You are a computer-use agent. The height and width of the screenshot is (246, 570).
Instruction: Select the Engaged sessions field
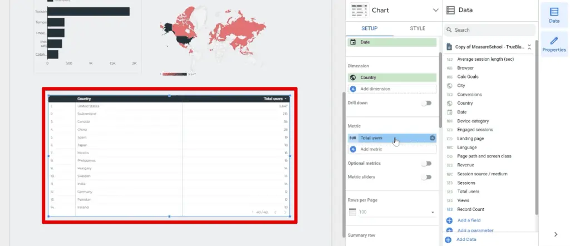coord(475,130)
